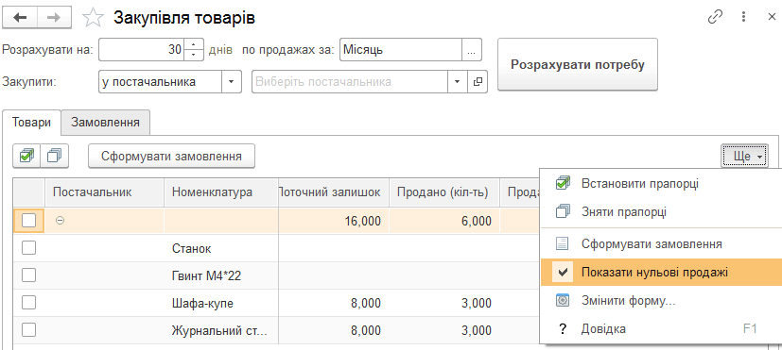This screenshot has height=350, width=782.
Task: Switch to the Замовлення tab
Action: [105, 123]
